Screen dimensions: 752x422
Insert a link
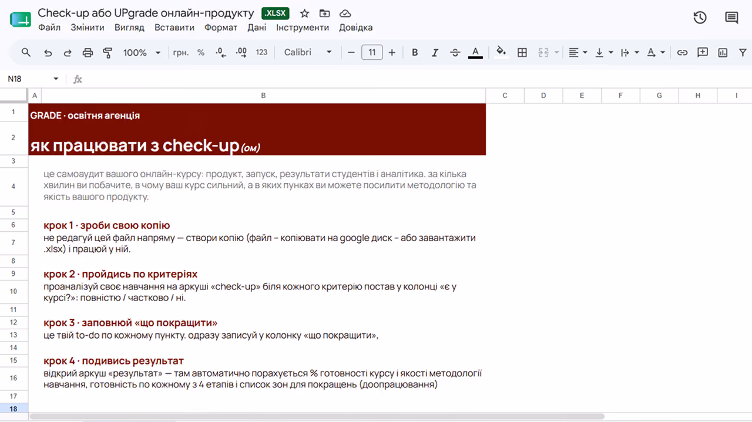[x=682, y=52]
